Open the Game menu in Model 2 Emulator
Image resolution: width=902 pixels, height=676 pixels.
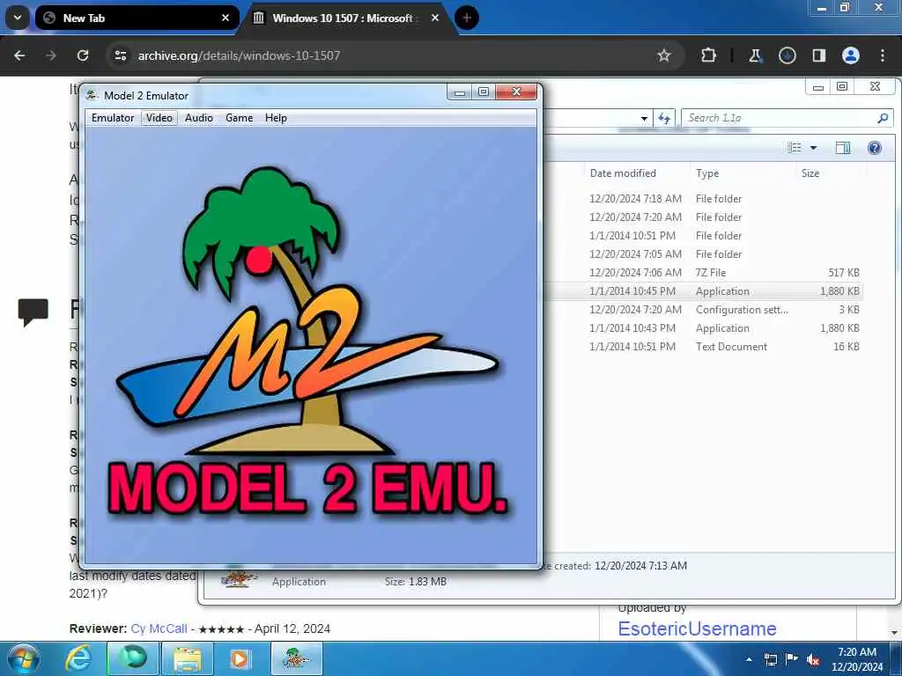(x=239, y=118)
